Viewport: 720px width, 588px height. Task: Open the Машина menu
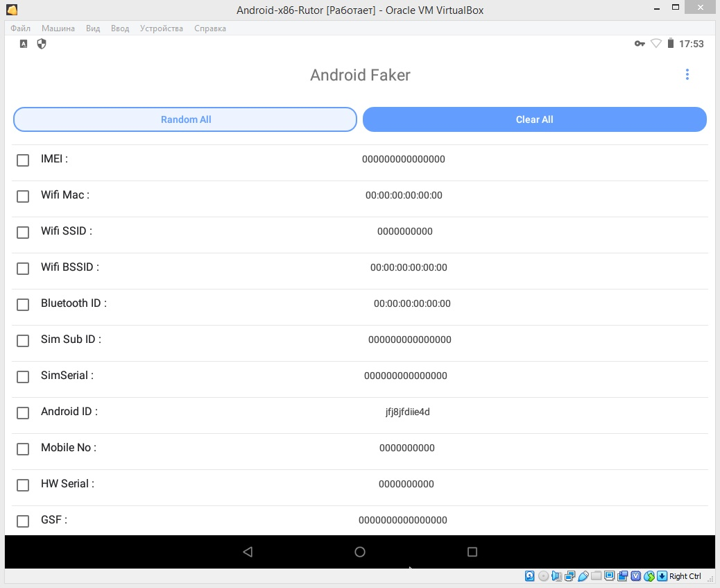pos(58,28)
